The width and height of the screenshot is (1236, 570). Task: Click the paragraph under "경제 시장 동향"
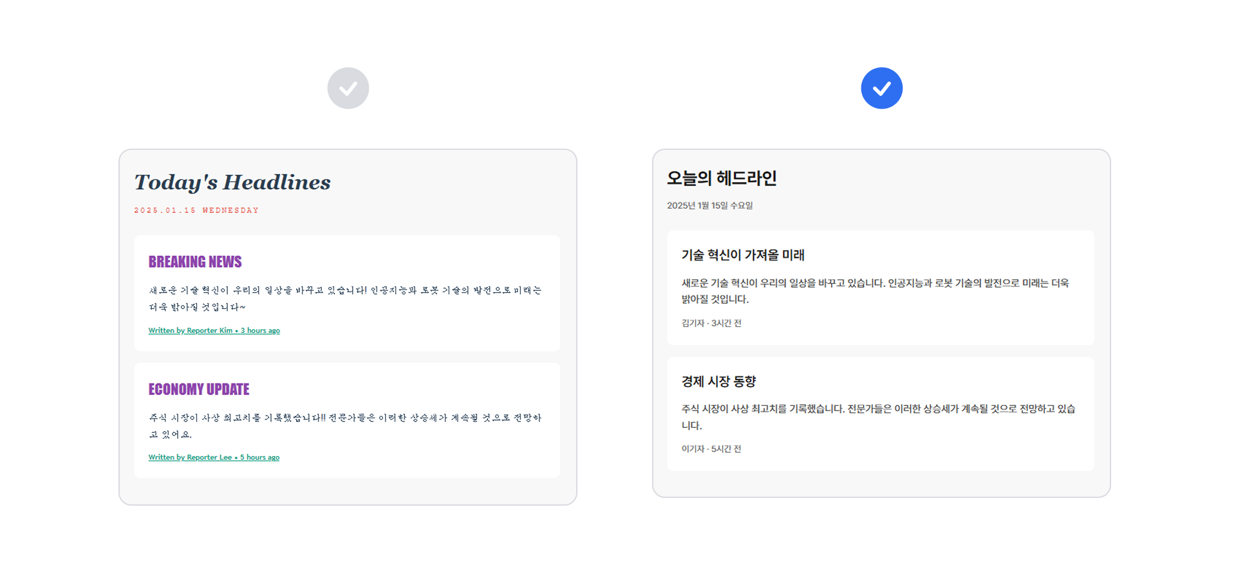click(x=878, y=417)
